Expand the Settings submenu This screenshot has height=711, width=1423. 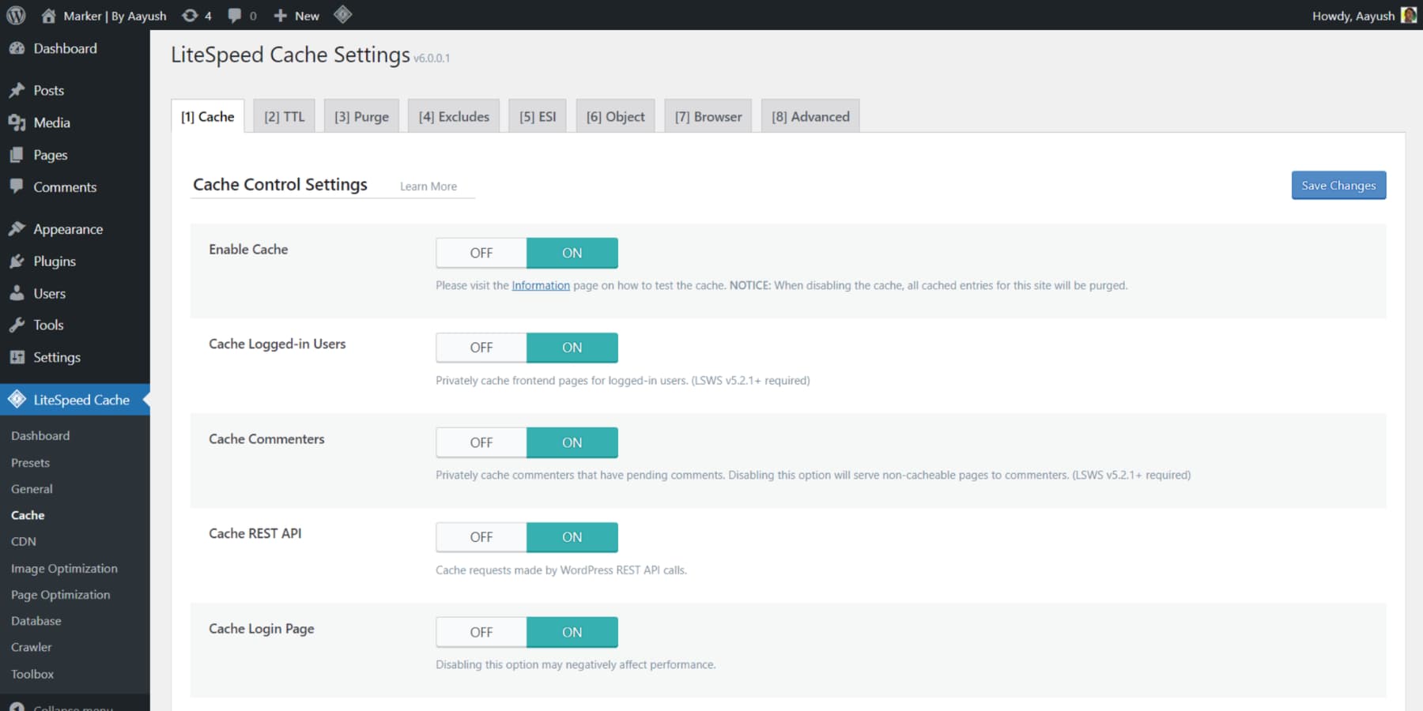[x=57, y=357]
